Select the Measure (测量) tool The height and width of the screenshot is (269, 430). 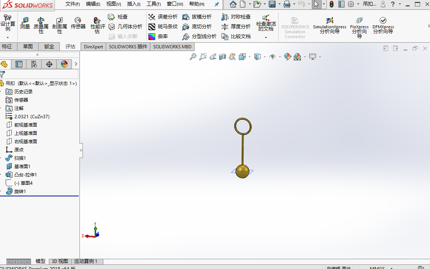click(25, 23)
